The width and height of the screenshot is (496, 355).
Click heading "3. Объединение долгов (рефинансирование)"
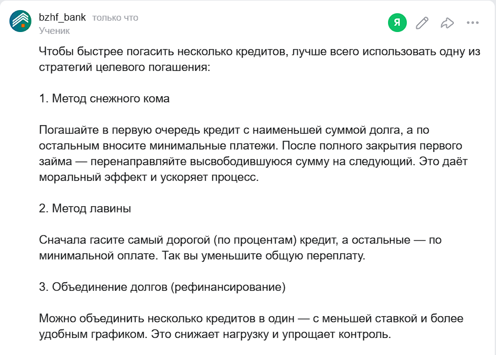[x=162, y=287]
